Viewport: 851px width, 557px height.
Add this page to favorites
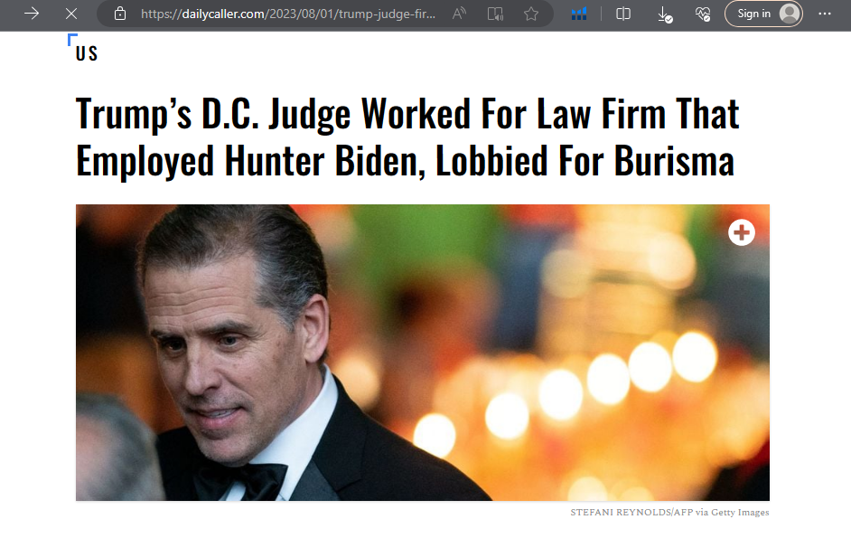coord(531,14)
